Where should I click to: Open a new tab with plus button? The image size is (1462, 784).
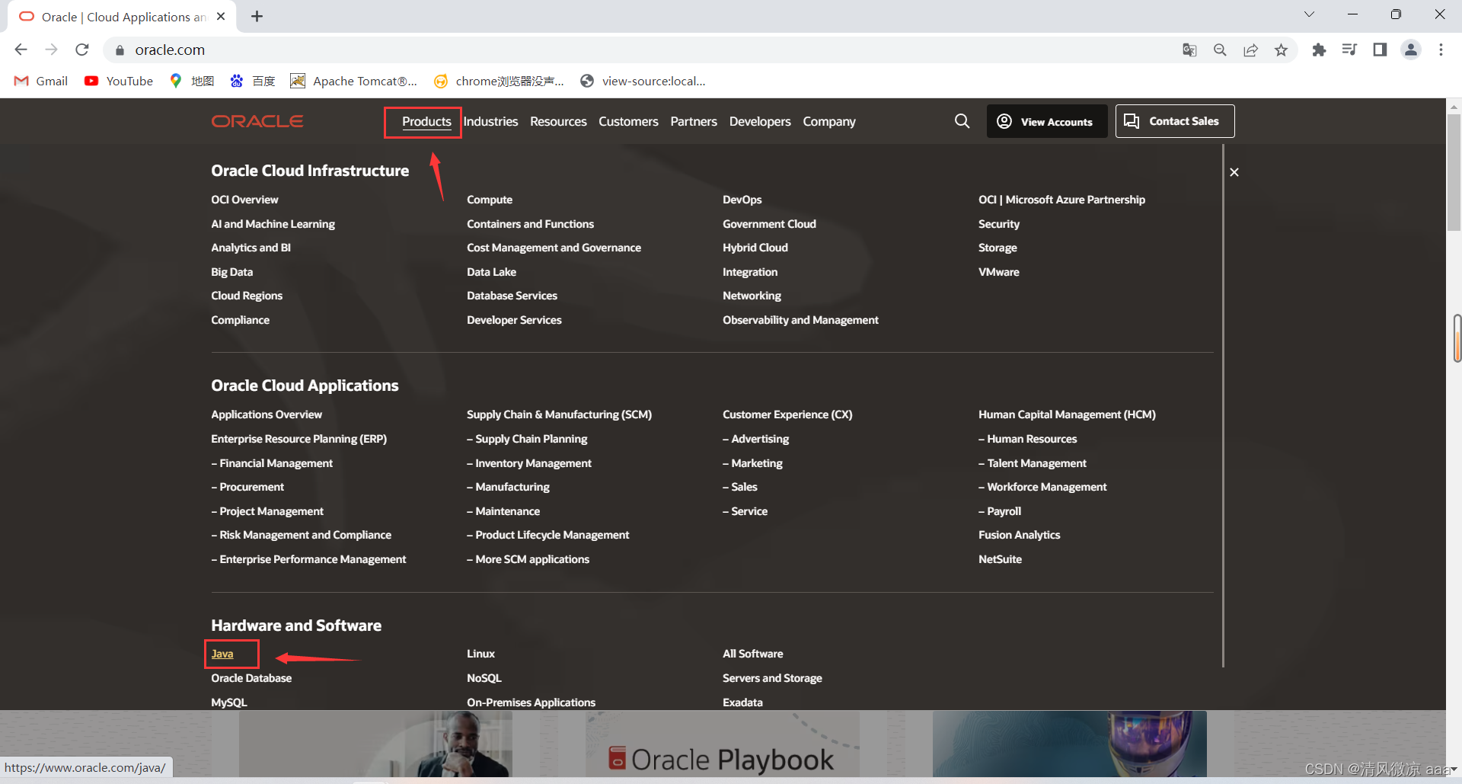[x=257, y=16]
